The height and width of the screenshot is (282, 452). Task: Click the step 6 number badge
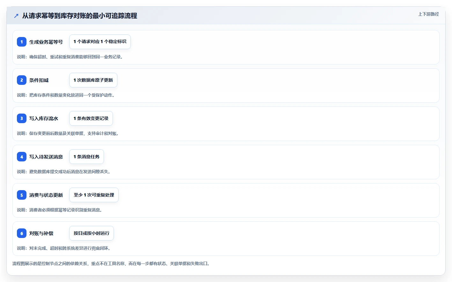tap(22, 233)
